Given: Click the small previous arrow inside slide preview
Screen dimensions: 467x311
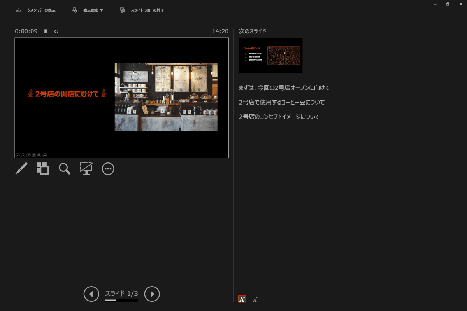Looking at the screenshot, I should [x=18, y=155].
